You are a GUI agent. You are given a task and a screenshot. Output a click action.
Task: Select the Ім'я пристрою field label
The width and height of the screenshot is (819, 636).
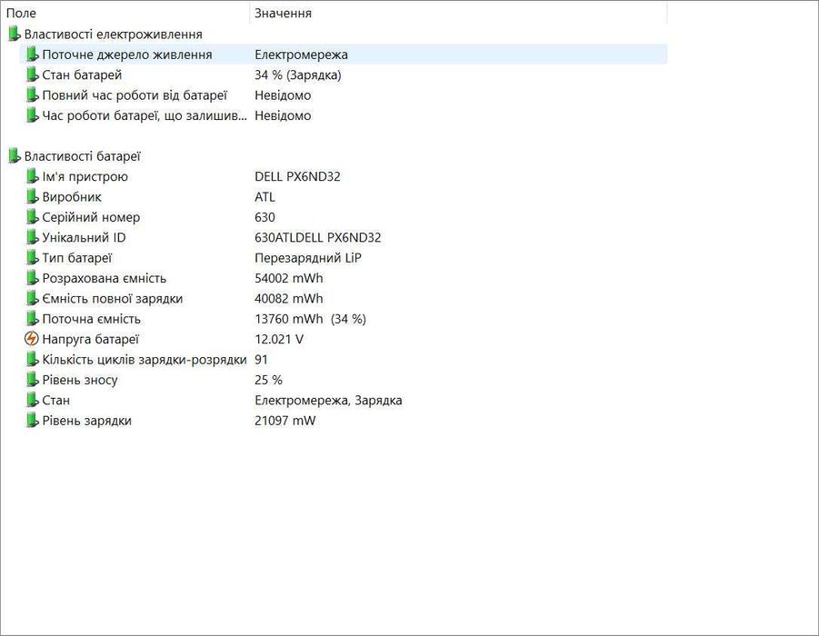[x=85, y=176]
